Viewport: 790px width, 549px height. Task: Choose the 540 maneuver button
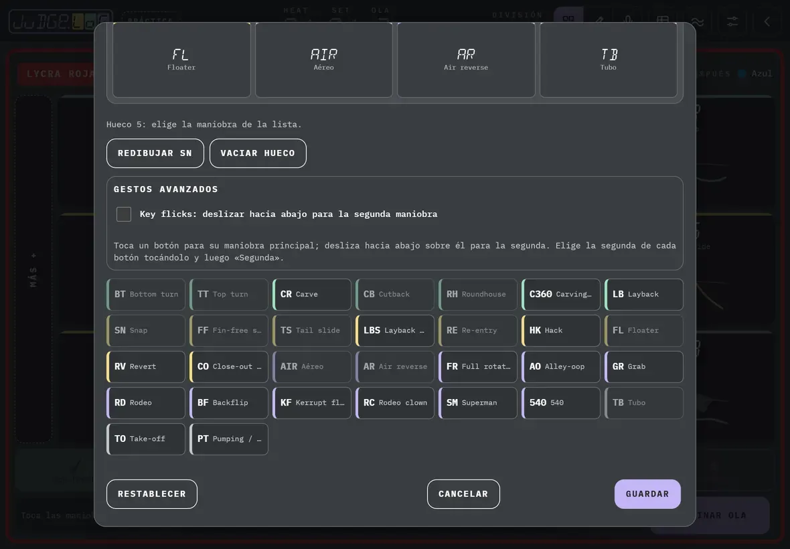pos(561,403)
